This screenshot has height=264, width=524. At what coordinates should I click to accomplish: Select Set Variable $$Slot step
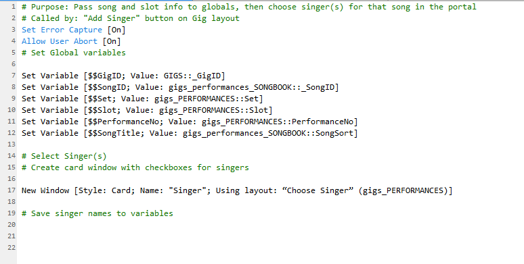(147, 110)
